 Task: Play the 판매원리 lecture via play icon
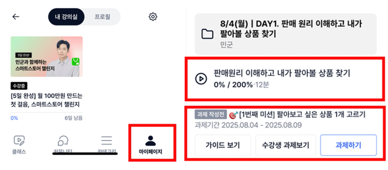201,79
